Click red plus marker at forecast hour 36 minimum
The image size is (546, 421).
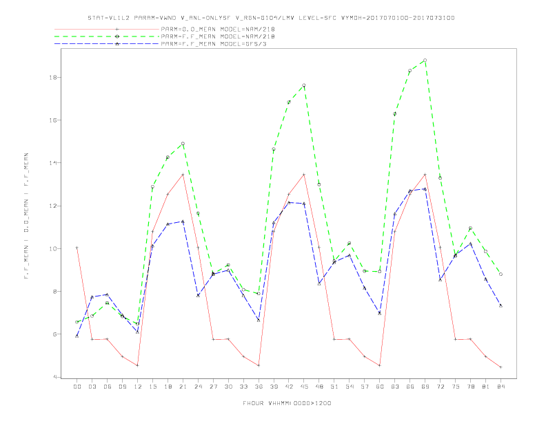coord(259,365)
